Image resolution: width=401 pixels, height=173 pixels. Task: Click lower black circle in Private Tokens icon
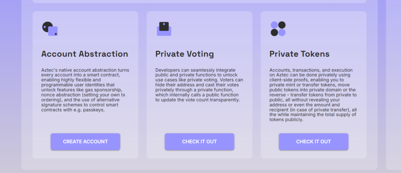(274, 32)
